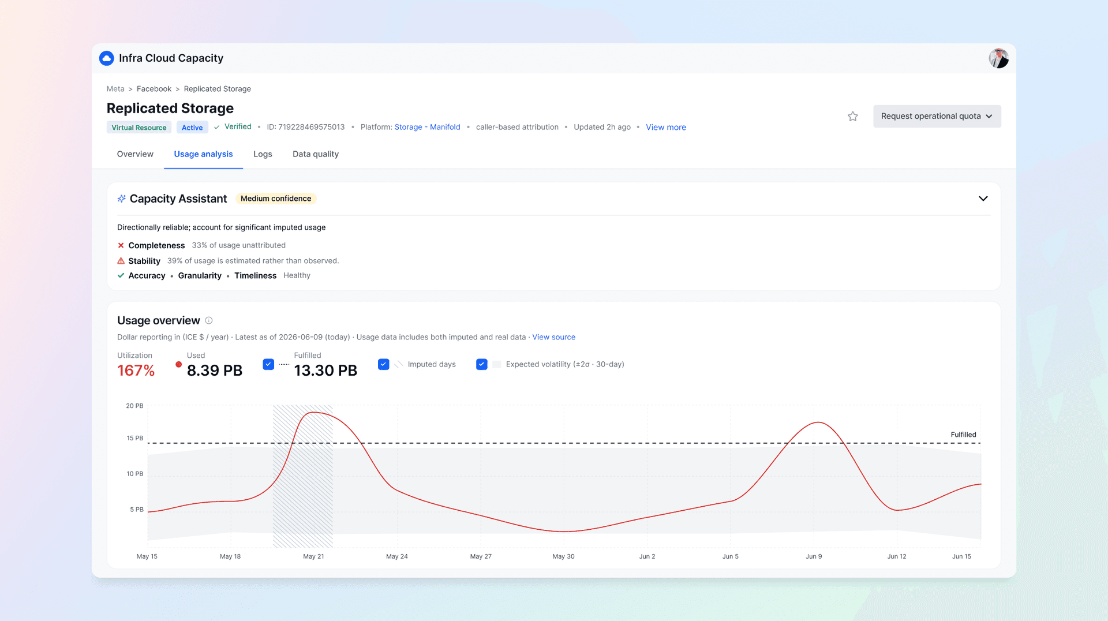Click the May 21 axis label
The image size is (1108, 621).
pyautogui.click(x=313, y=556)
